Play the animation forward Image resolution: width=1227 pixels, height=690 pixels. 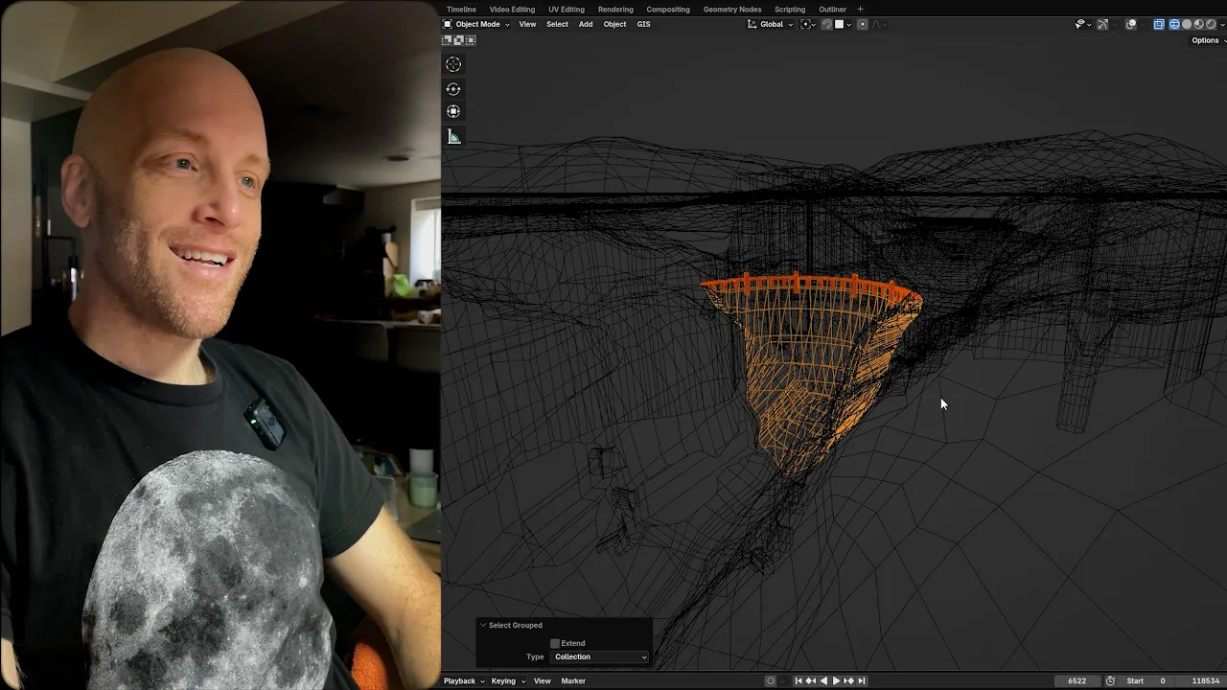(x=836, y=680)
